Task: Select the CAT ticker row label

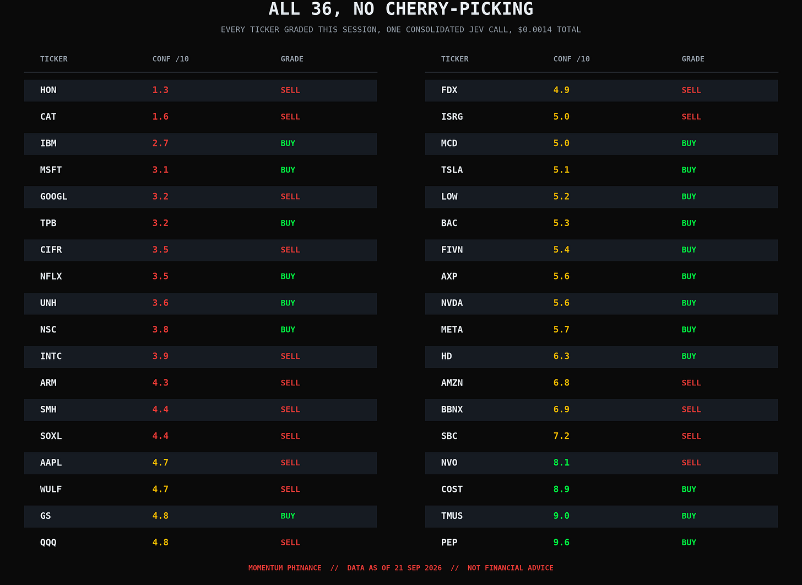Action: [x=48, y=116]
